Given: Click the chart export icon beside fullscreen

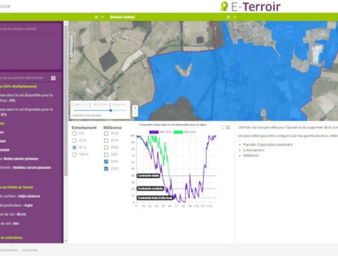Looking at the screenshot, I should pyautogui.click(x=228, y=127).
